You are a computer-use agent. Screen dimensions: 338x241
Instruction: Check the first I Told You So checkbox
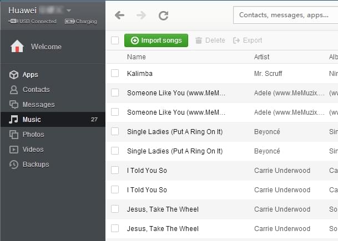click(115, 170)
